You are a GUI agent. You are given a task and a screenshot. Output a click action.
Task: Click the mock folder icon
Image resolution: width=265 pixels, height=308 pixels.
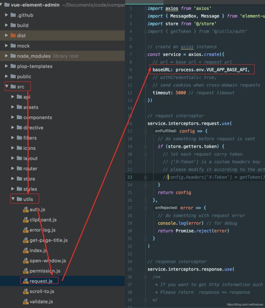[13, 46]
